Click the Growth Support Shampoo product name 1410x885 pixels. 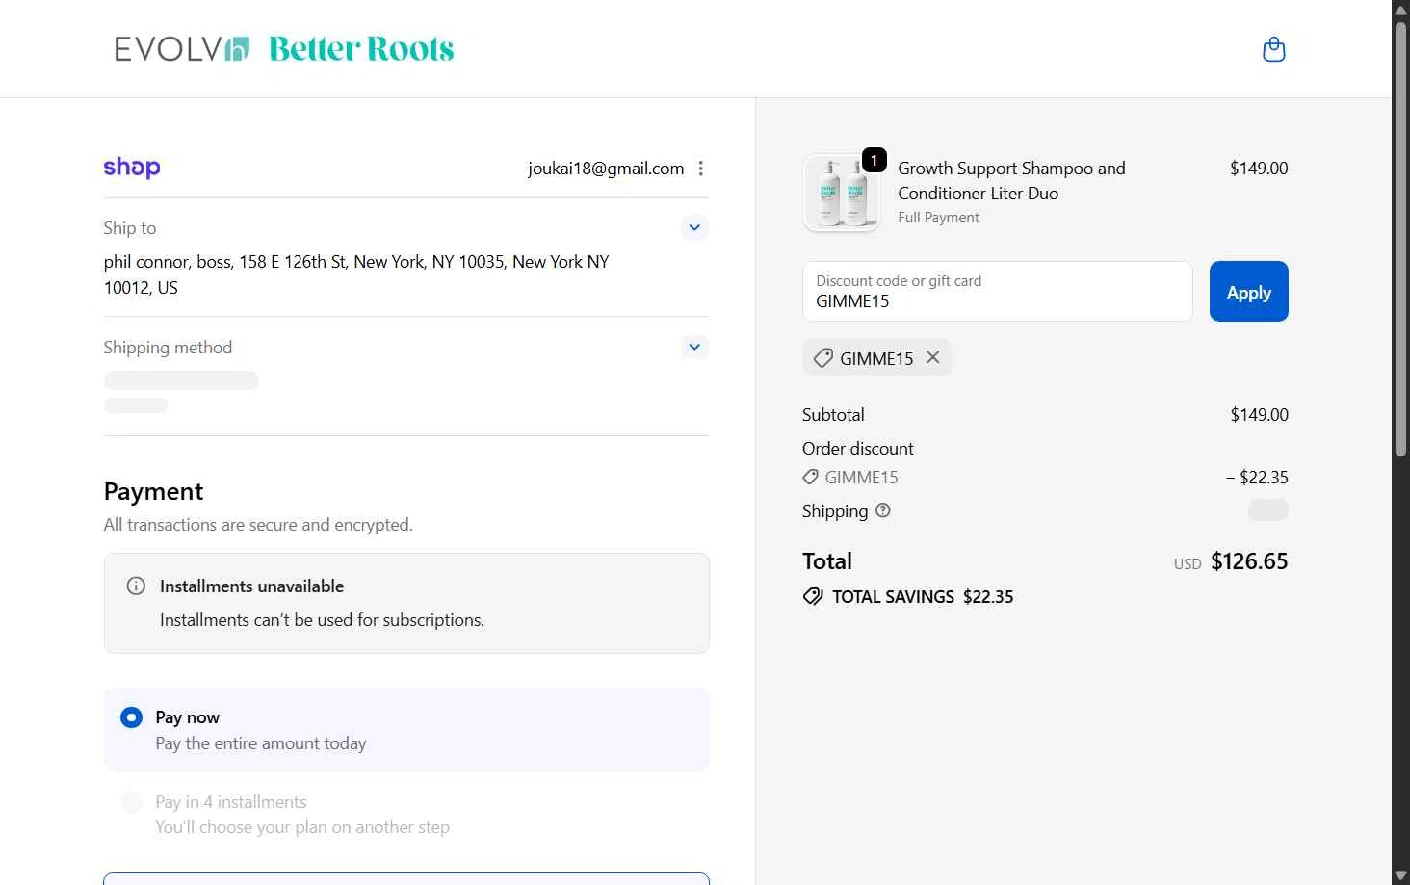(x=1011, y=180)
